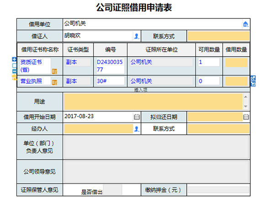Click the blue minus icon to remove row

(x=14, y=71)
